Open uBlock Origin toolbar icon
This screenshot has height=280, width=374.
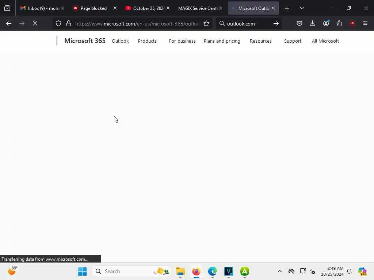(352, 23)
